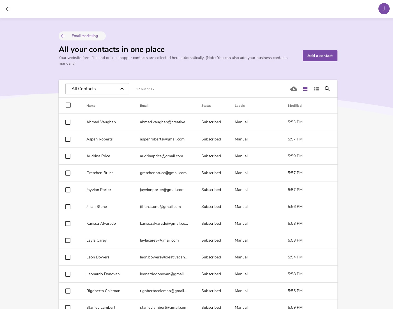
Task: Open contact Leon Bowers
Action: tap(98, 257)
